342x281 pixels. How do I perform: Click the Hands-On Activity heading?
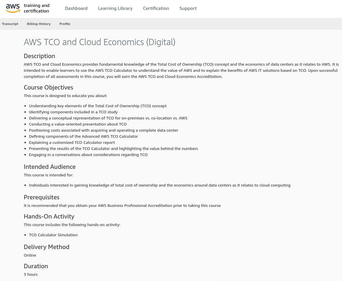49,216
